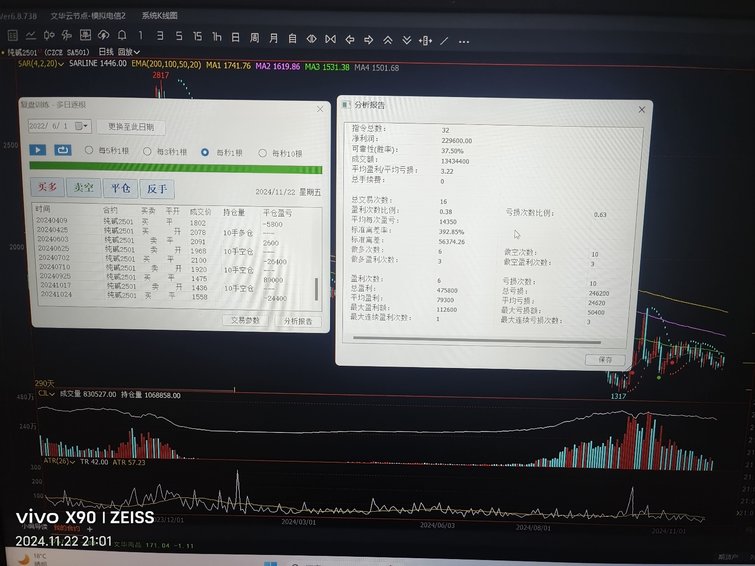Viewport: 755px width, 566px height.
Task: Click the candlestick chart icon in toolbar
Action: 49,35
